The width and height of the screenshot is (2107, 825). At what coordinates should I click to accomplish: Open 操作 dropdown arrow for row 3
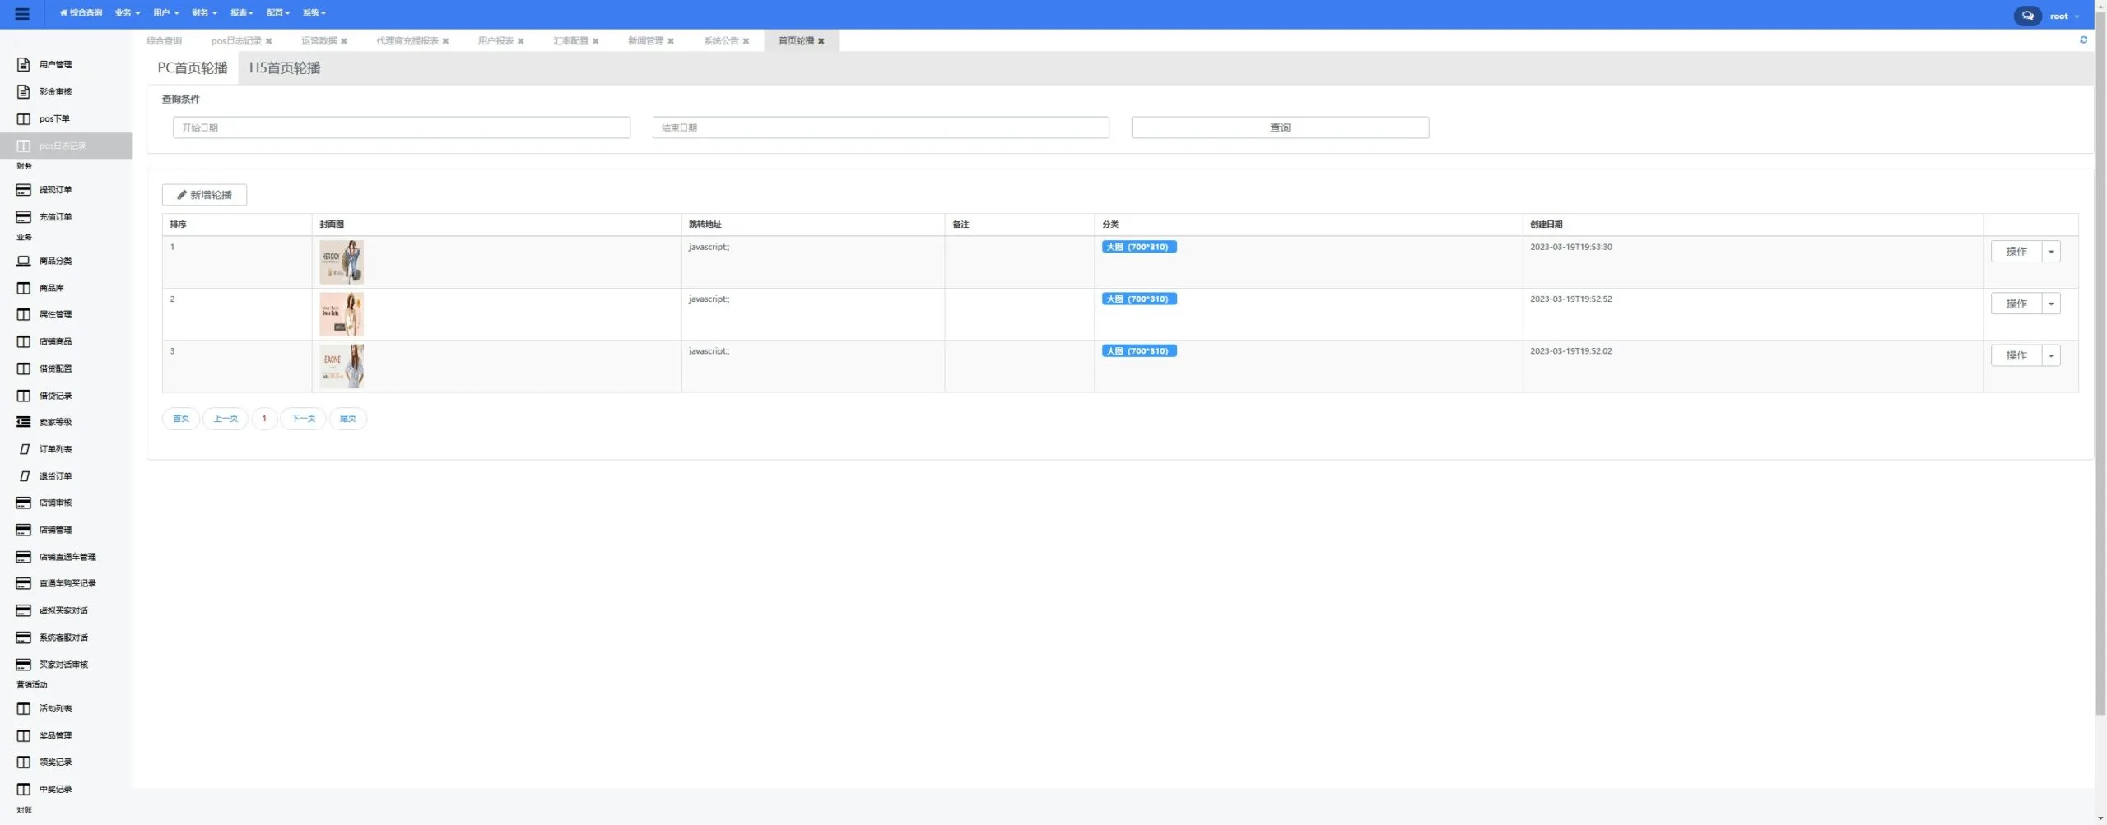(x=2051, y=355)
